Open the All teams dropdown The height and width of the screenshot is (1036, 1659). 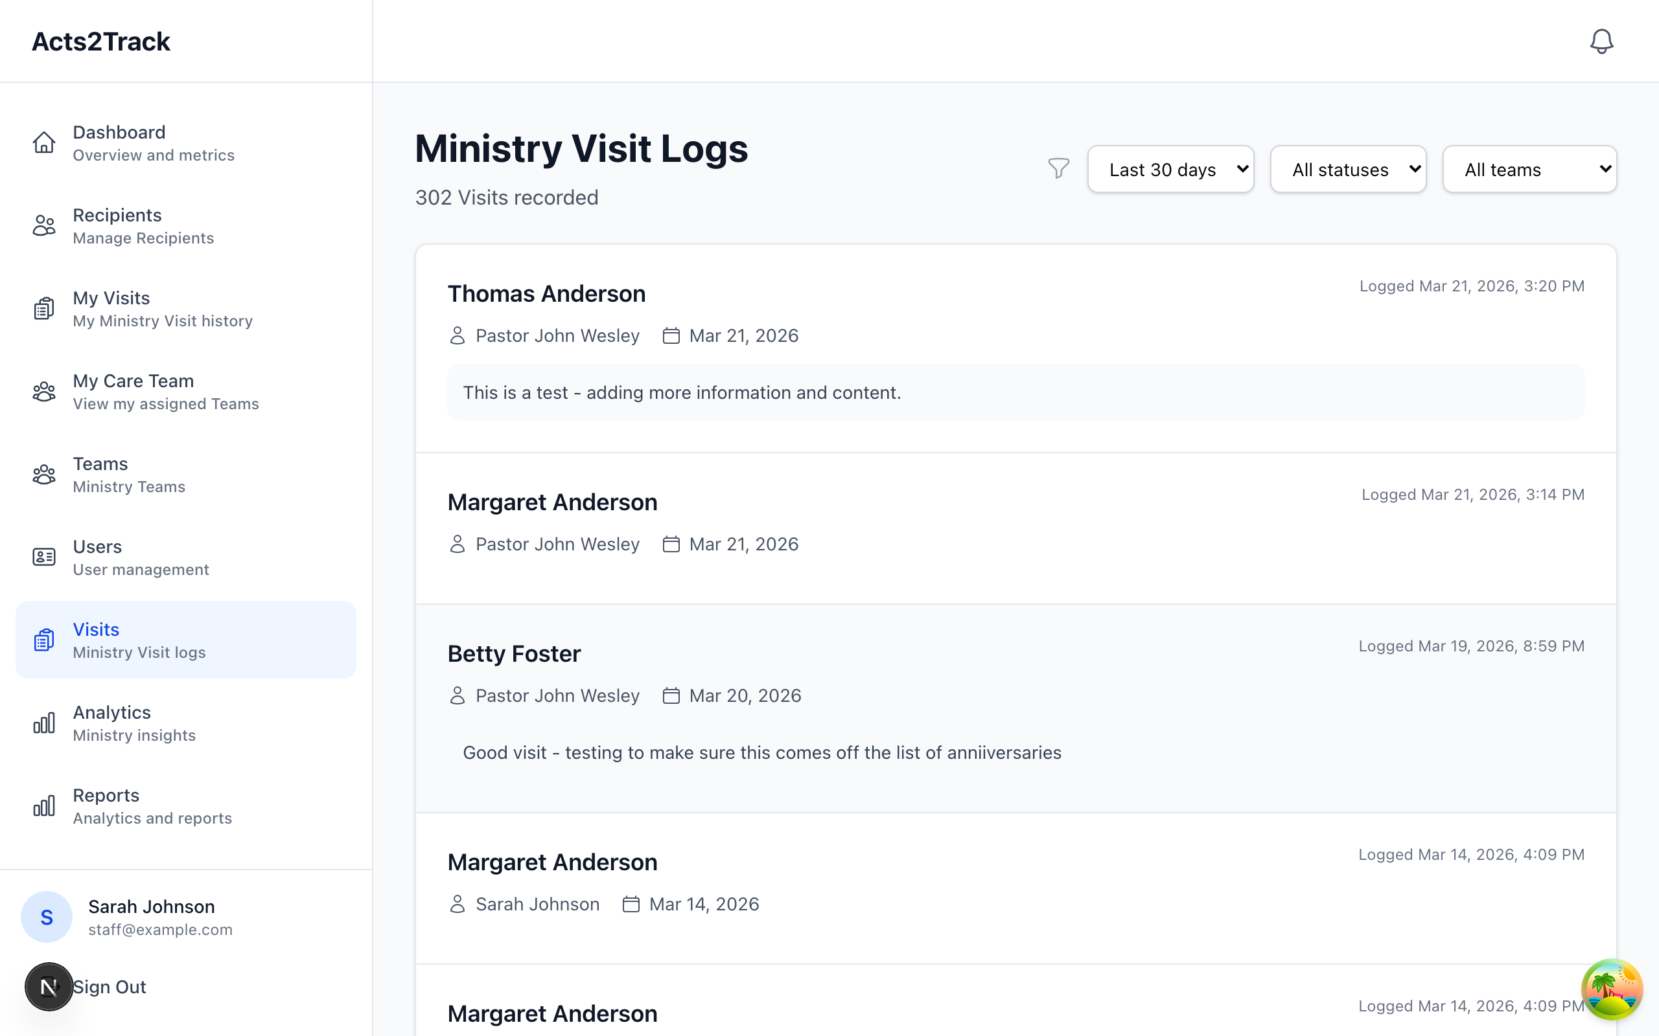click(1529, 168)
